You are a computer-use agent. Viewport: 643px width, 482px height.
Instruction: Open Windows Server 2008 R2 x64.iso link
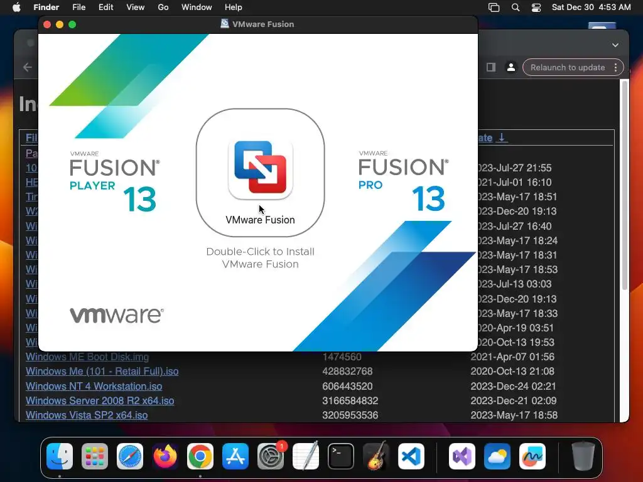pos(100,400)
